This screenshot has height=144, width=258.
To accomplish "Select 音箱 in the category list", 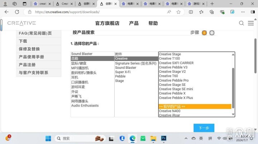I will coord(92,58).
